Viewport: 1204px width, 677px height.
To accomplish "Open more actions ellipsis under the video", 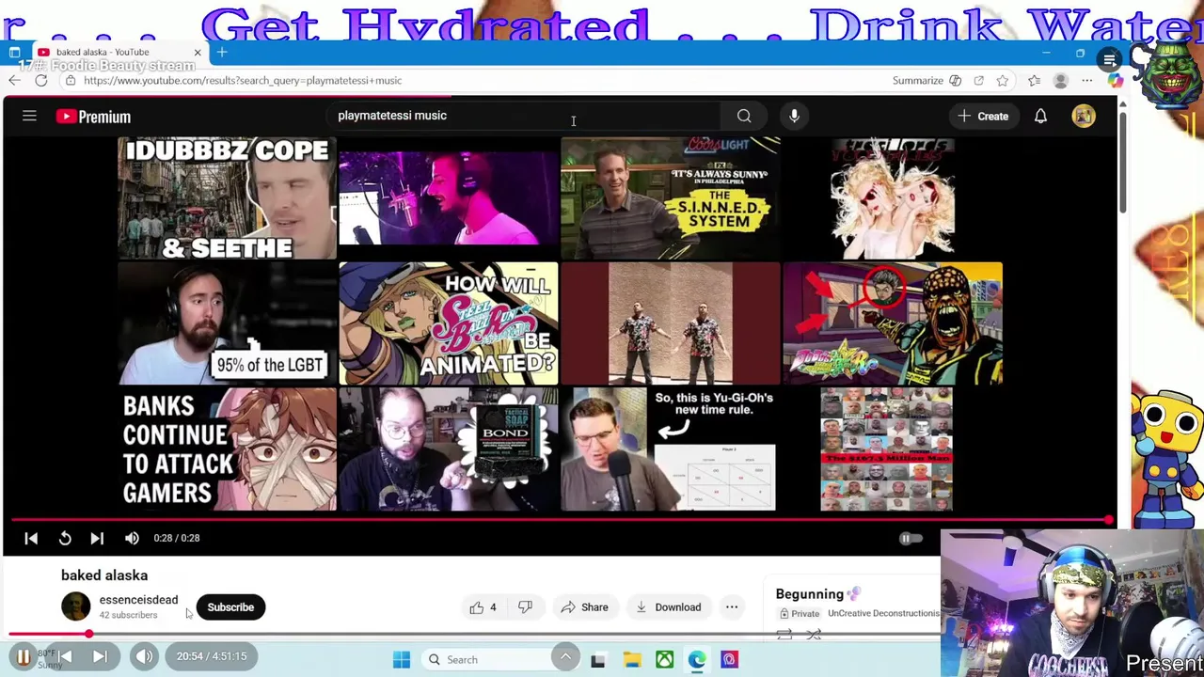I will (x=731, y=607).
